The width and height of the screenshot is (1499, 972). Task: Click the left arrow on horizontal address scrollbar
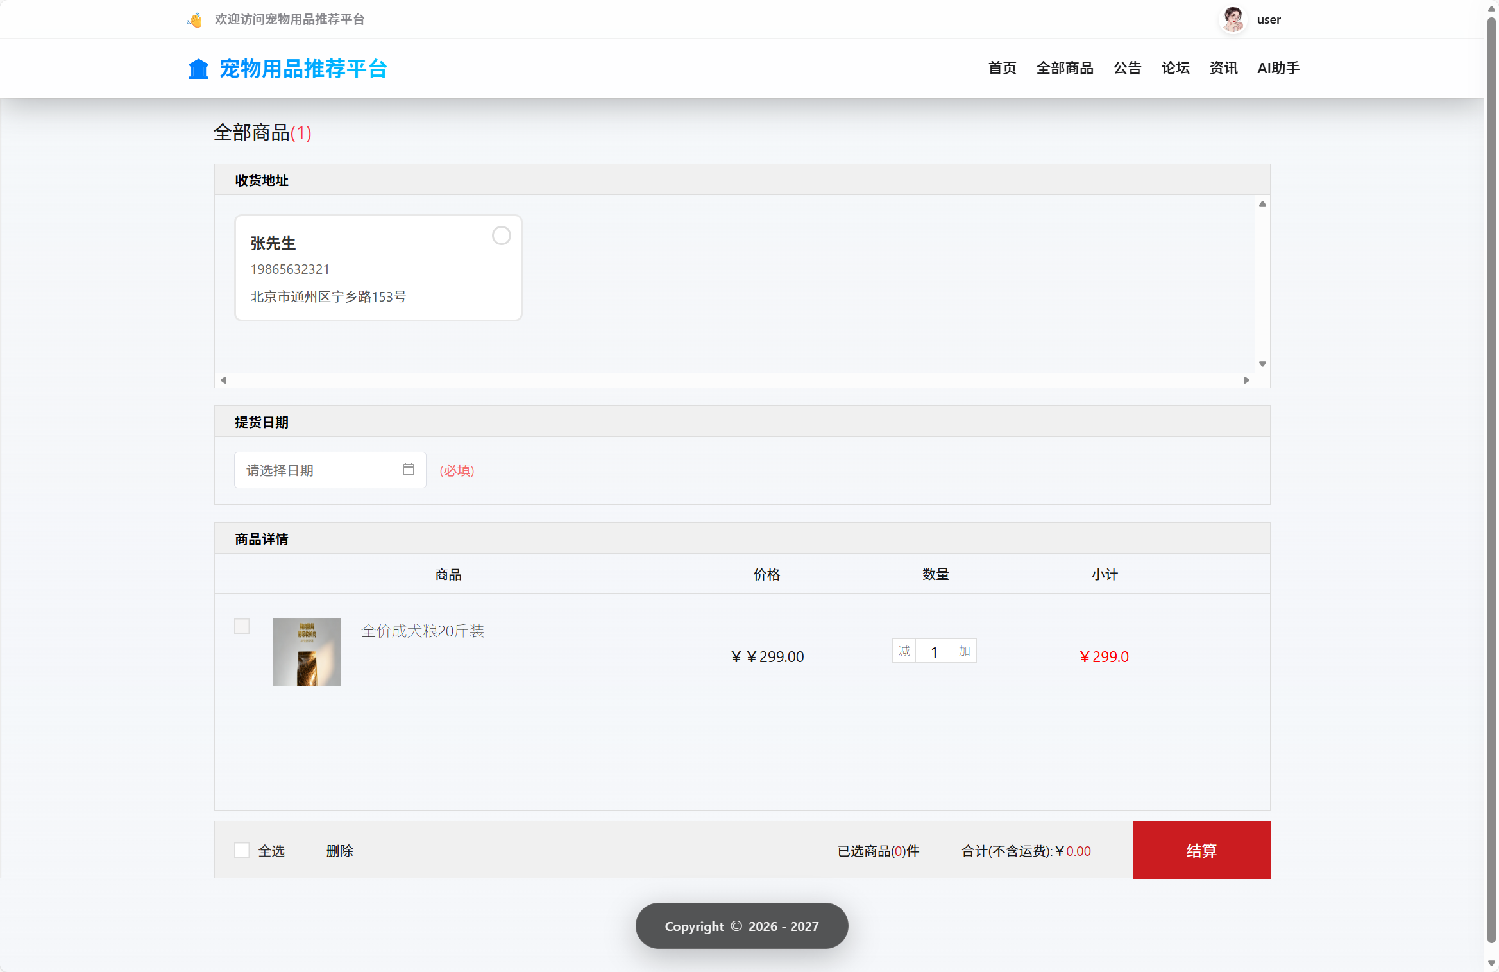[x=223, y=379]
